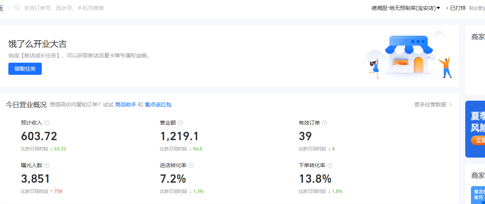
Task: Click the 7.2% store-entry conversion value
Action: pos(173,179)
